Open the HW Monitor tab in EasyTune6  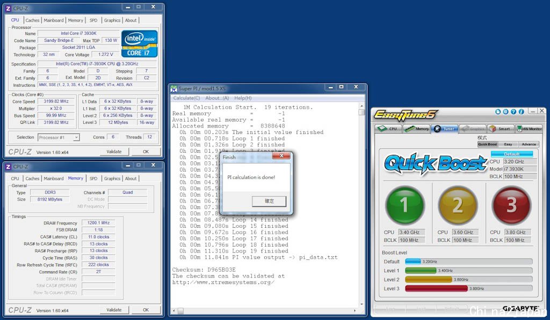(529, 129)
